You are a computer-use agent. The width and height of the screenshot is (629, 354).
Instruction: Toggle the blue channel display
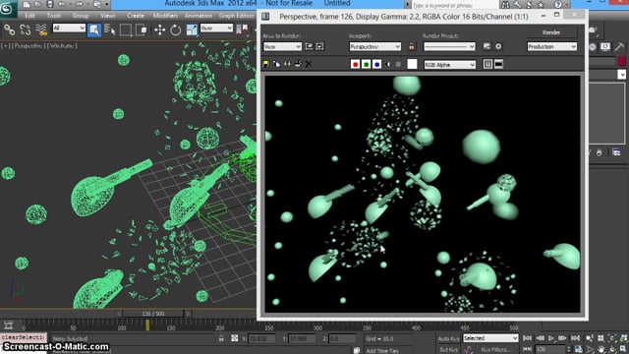(376, 64)
